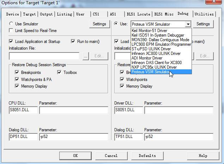Click the left Initialization File field
The width and height of the screenshot is (224, 164).
point(44,56)
